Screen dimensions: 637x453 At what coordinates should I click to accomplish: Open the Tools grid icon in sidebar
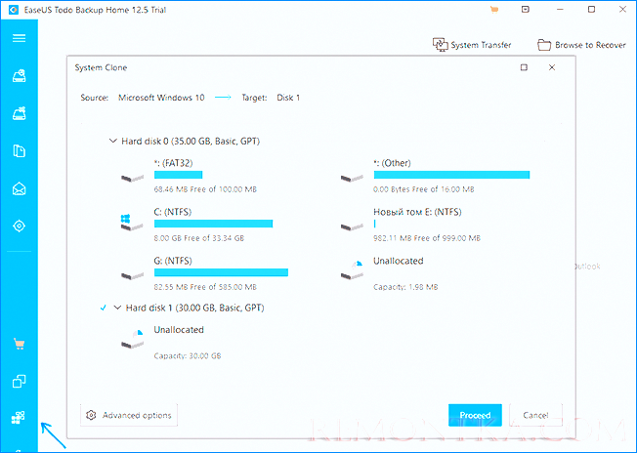click(x=19, y=417)
